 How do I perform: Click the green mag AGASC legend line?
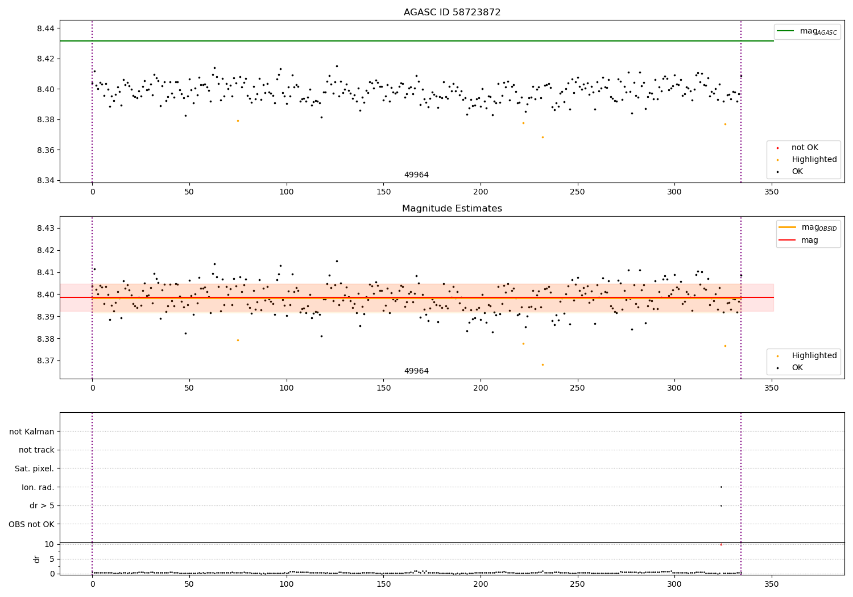786,31
